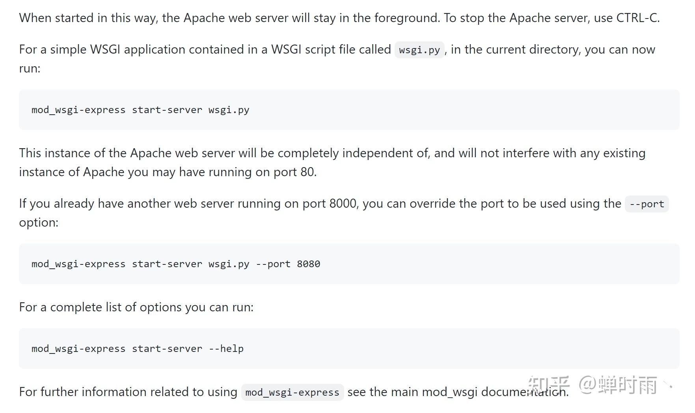
Task: Click the 8080 port number in command
Action: [308, 264]
